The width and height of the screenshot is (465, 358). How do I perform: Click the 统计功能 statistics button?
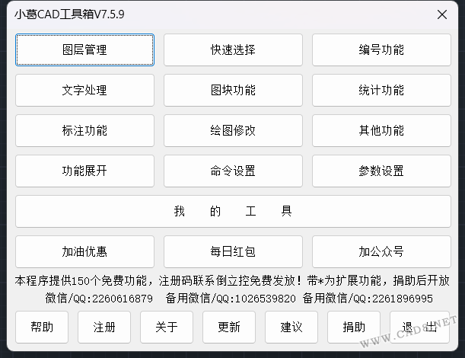(381, 90)
